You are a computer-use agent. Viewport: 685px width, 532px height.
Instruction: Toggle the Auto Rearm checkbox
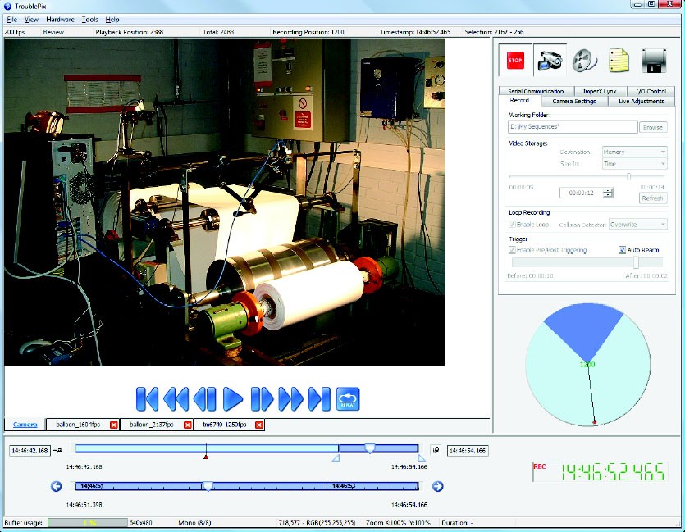(x=623, y=250)
